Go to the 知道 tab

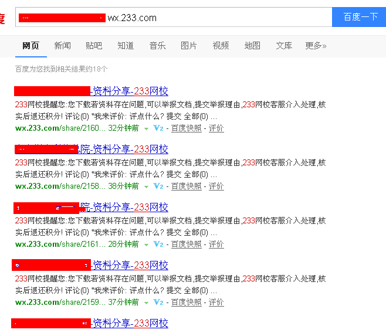pos(126,46)
